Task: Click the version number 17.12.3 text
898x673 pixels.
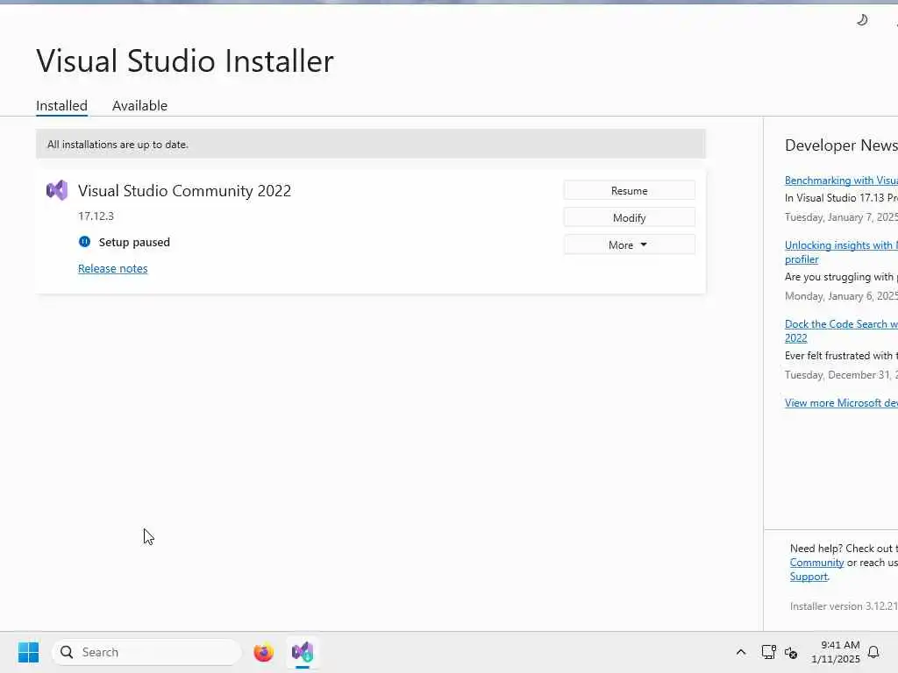Action: [x=96, y=216]
